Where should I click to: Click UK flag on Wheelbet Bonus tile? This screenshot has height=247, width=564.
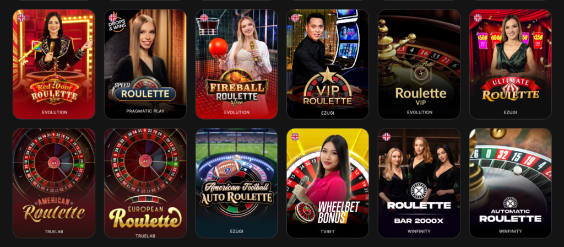(x=295, y=137)
